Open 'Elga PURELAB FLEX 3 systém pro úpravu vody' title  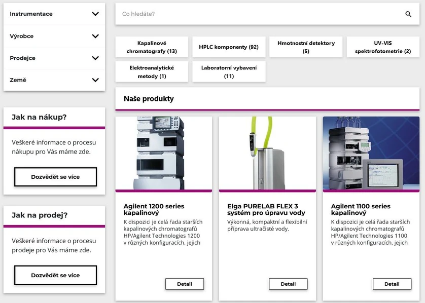click(x=266, y=209)
